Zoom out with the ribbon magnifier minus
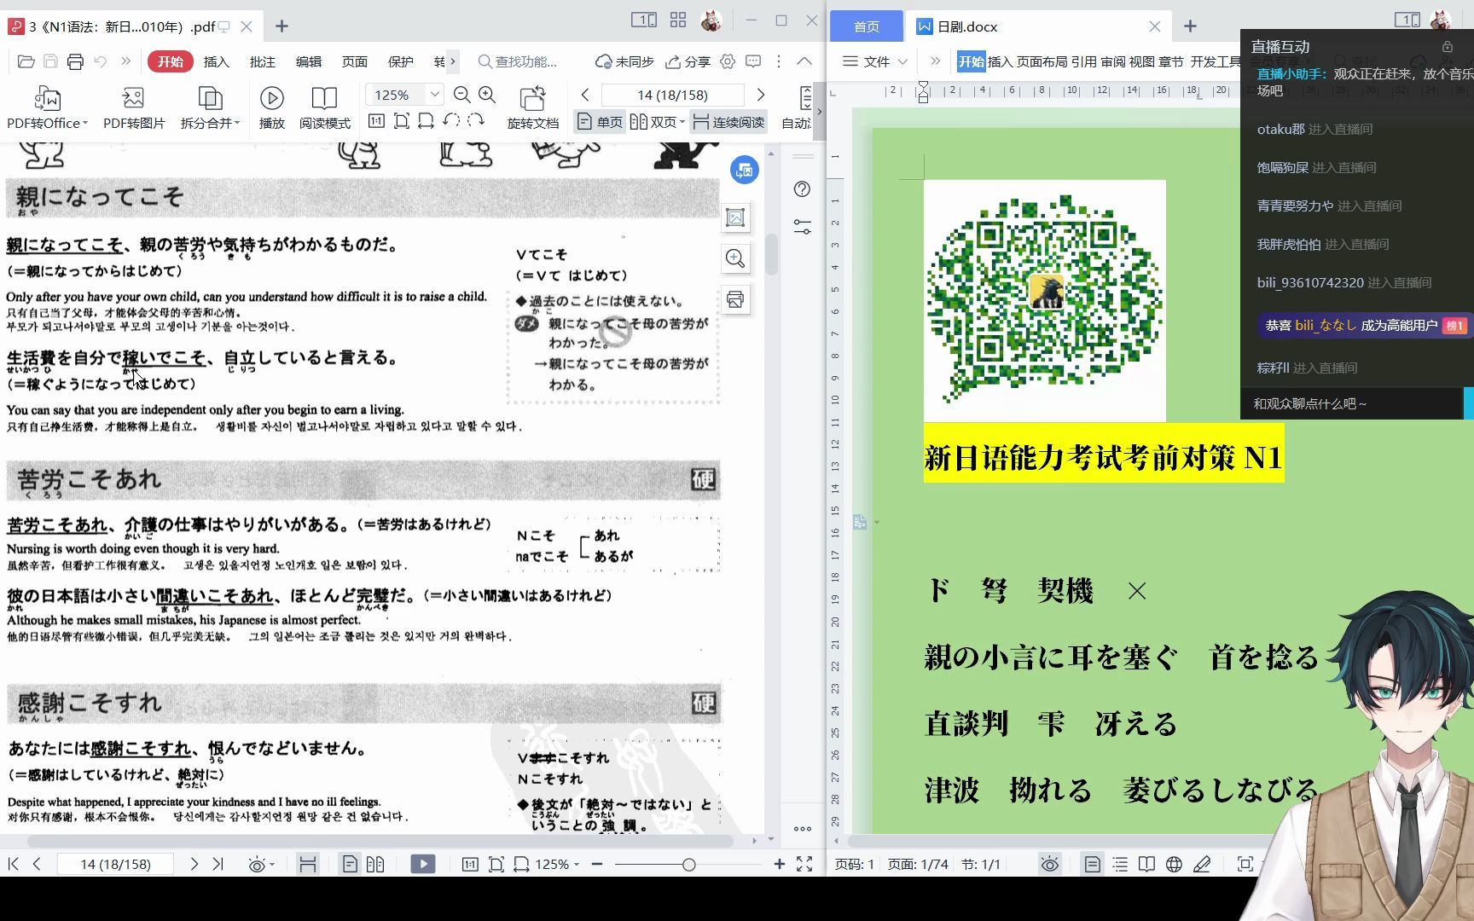Image resolution: width=1474 pixels, height=921 pixels. coord(462,95)
